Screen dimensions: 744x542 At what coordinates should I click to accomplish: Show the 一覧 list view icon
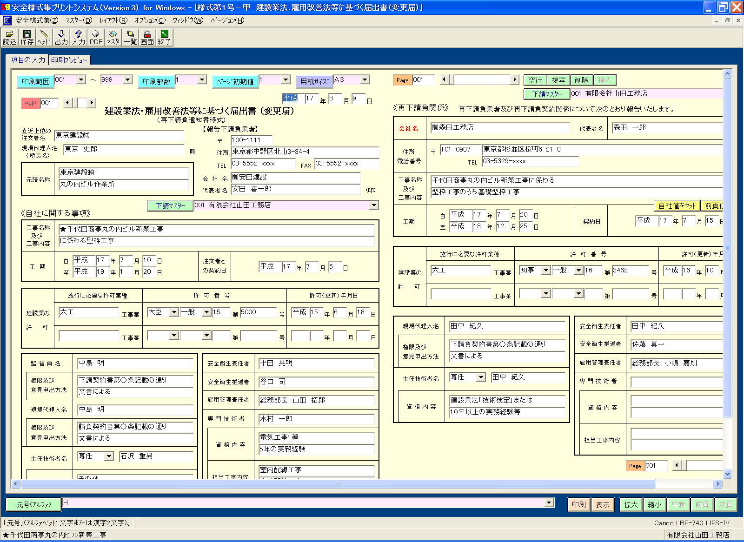pos(130,36)
